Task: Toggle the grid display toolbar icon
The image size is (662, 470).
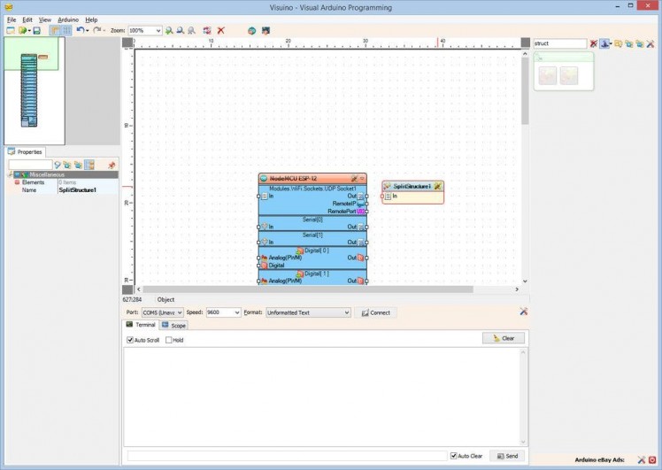Action: click(66, 30)
